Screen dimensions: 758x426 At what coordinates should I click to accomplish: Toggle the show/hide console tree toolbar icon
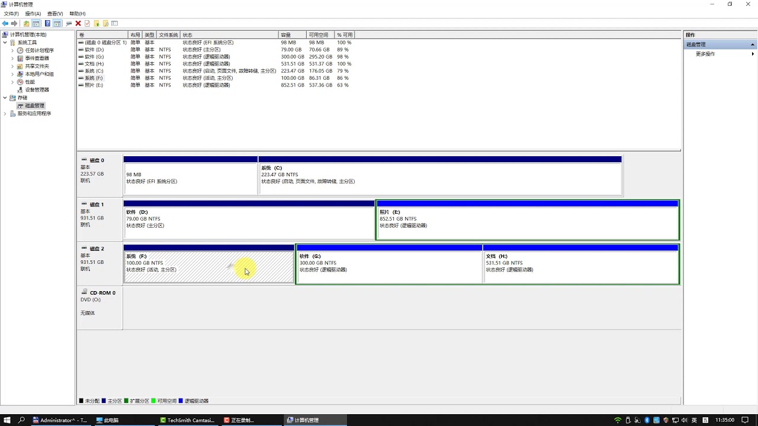pyautogui.click(x=36, y=24)
